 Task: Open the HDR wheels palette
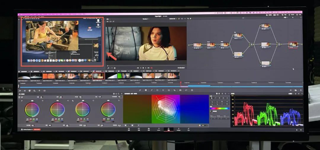tap(34, 91)
